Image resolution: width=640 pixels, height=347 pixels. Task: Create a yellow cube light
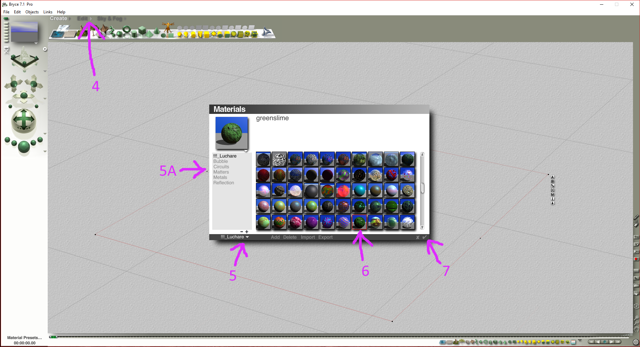pos(207,34)
